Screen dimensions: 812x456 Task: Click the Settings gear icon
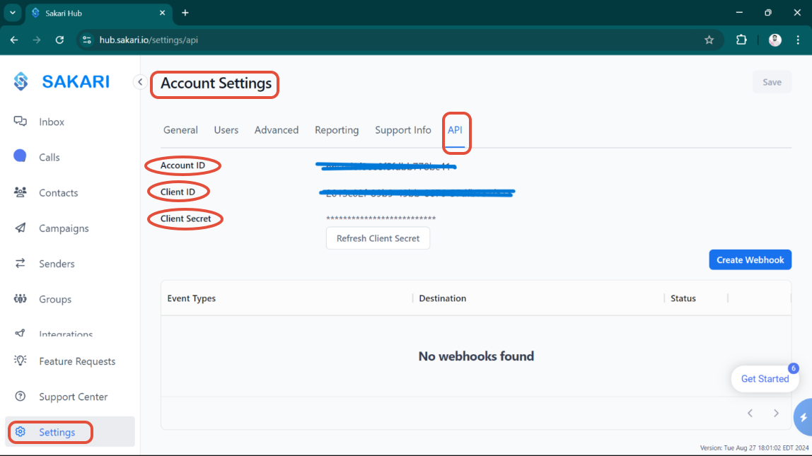coord(21,432)
